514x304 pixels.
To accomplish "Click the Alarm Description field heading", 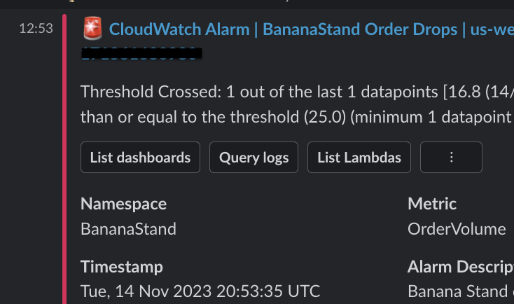I will pyautogui.click(x=461, y=267).
